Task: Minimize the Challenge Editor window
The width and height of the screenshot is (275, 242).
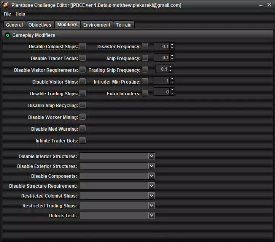Action: point(261,5)
